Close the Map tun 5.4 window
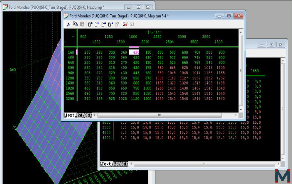The image size is (292, 184). (x=239, y=16)
